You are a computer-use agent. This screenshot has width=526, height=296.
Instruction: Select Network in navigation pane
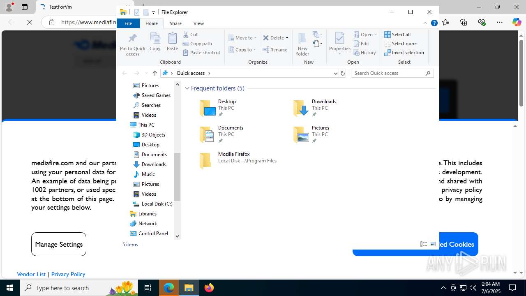143,224
